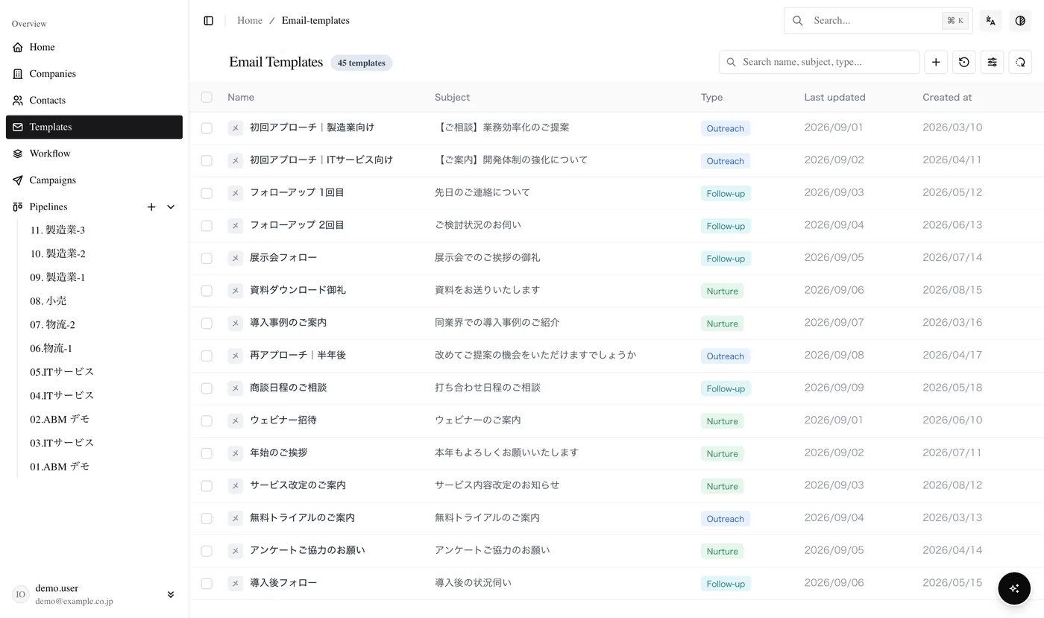
Task: Check the 初回アプローチ｜ITサービス向け row
Action: [x=207, y=160]
